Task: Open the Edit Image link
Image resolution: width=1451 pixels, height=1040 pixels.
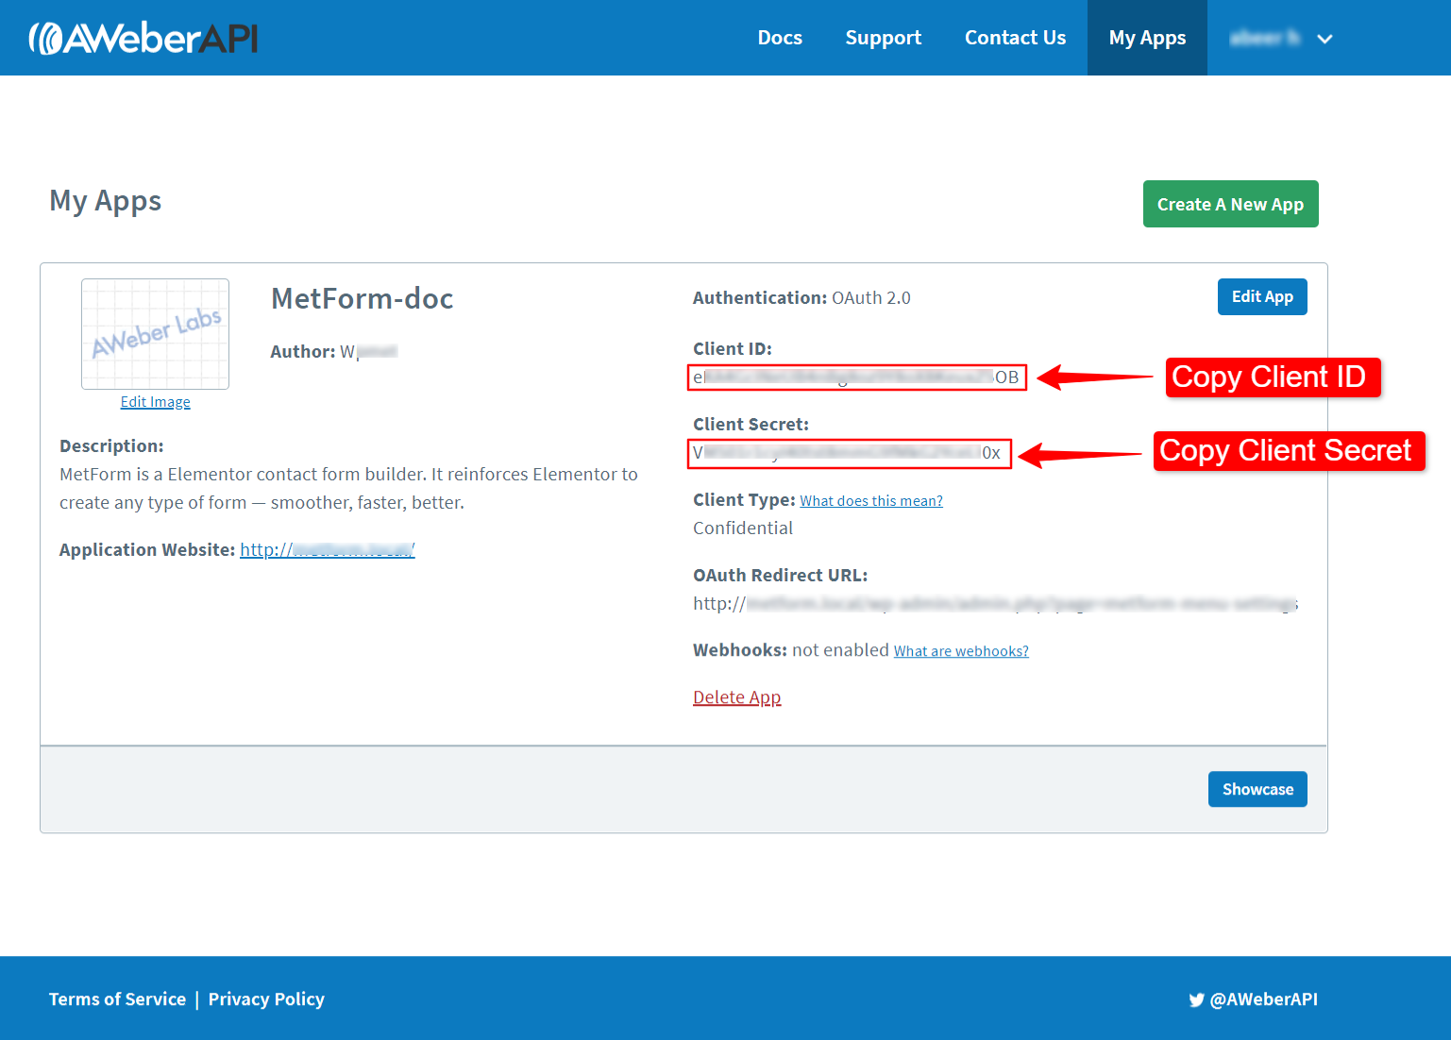Action: [x=155, y=401]
